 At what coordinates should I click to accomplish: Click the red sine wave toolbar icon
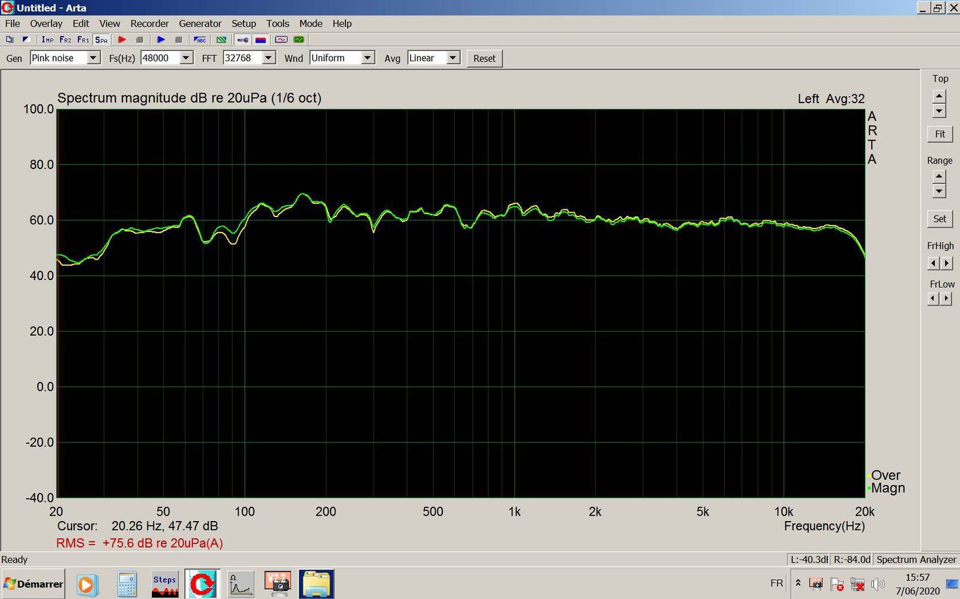(x=281, y=40)
